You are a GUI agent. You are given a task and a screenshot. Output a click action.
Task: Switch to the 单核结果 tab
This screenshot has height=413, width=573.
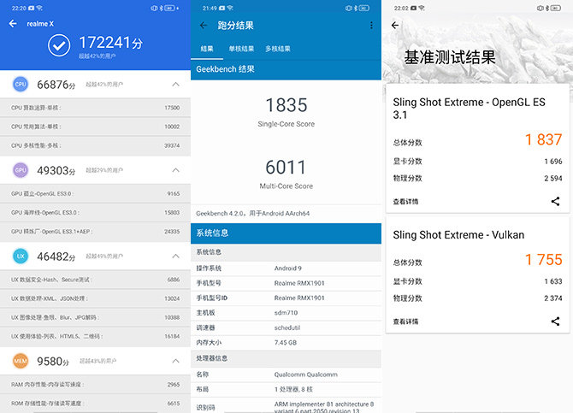pyautogui.click(x=241, y=49)
